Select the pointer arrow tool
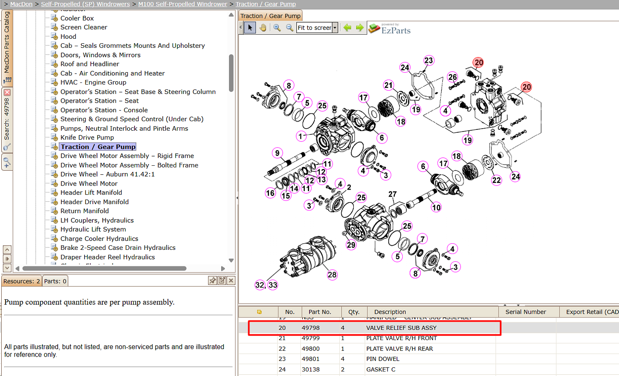Screen dimensions: 619x376 [250, 28]
